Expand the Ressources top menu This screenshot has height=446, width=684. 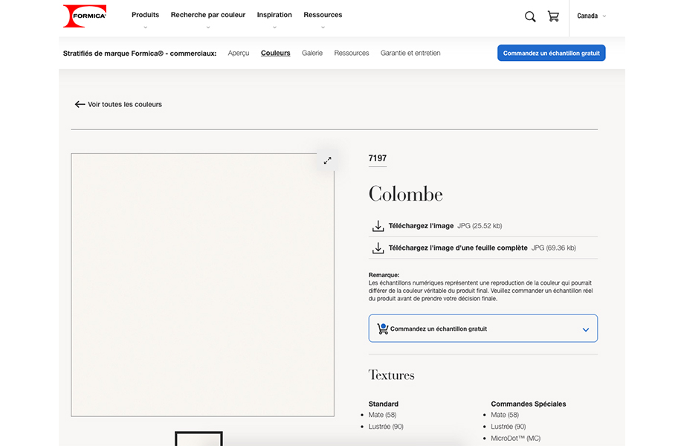point(323,15)
